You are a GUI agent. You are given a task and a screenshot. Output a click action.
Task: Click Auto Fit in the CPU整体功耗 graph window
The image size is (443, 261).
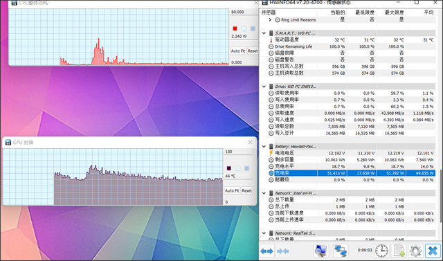point(238,51)
